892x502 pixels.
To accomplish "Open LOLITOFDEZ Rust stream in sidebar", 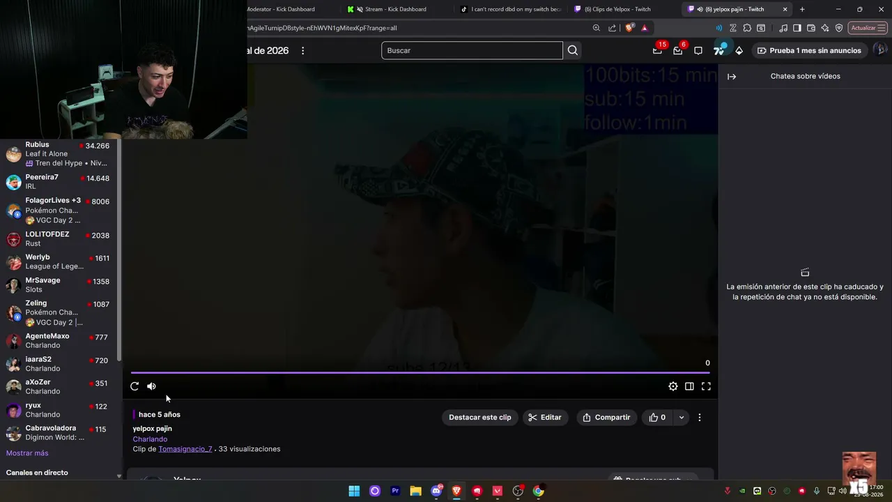I will click(x=59, y=239).
